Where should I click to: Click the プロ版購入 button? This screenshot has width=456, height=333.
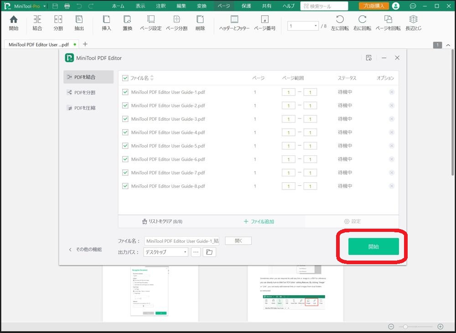373,6
